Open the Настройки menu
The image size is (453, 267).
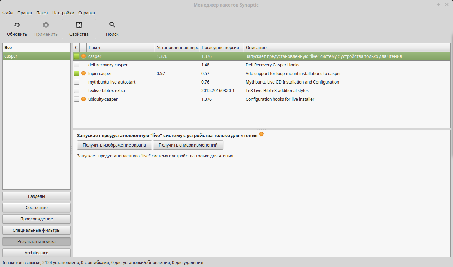tap(63, 13)
